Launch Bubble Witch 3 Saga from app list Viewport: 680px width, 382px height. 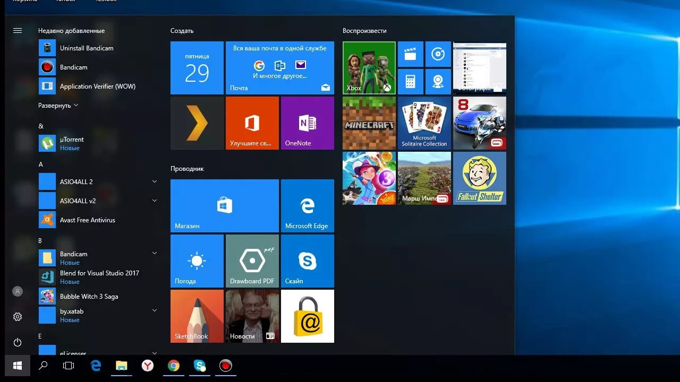pos(99,296)
